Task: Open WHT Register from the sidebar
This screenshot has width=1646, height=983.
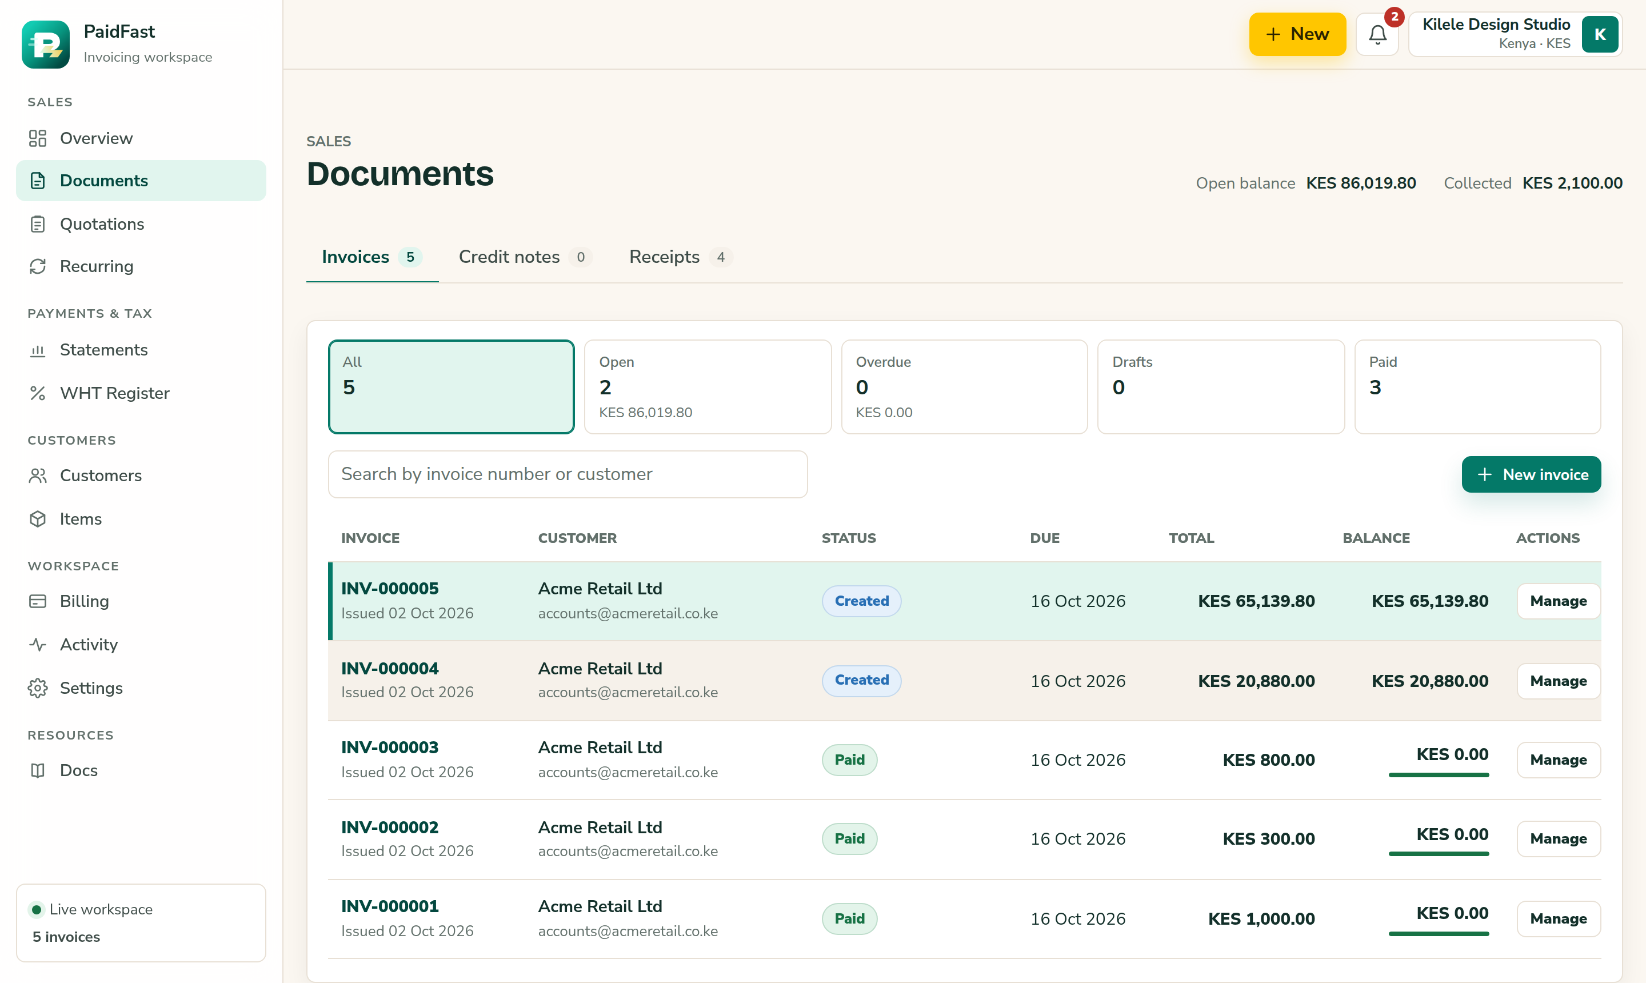Action: [x=141, y=393]
